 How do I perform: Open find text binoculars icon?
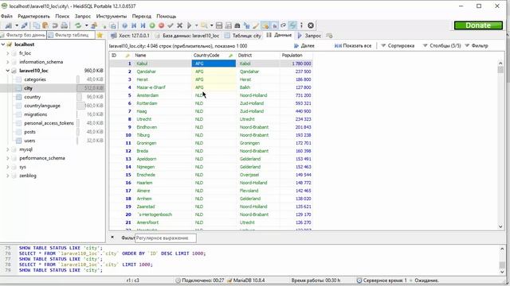pos(237,25)
